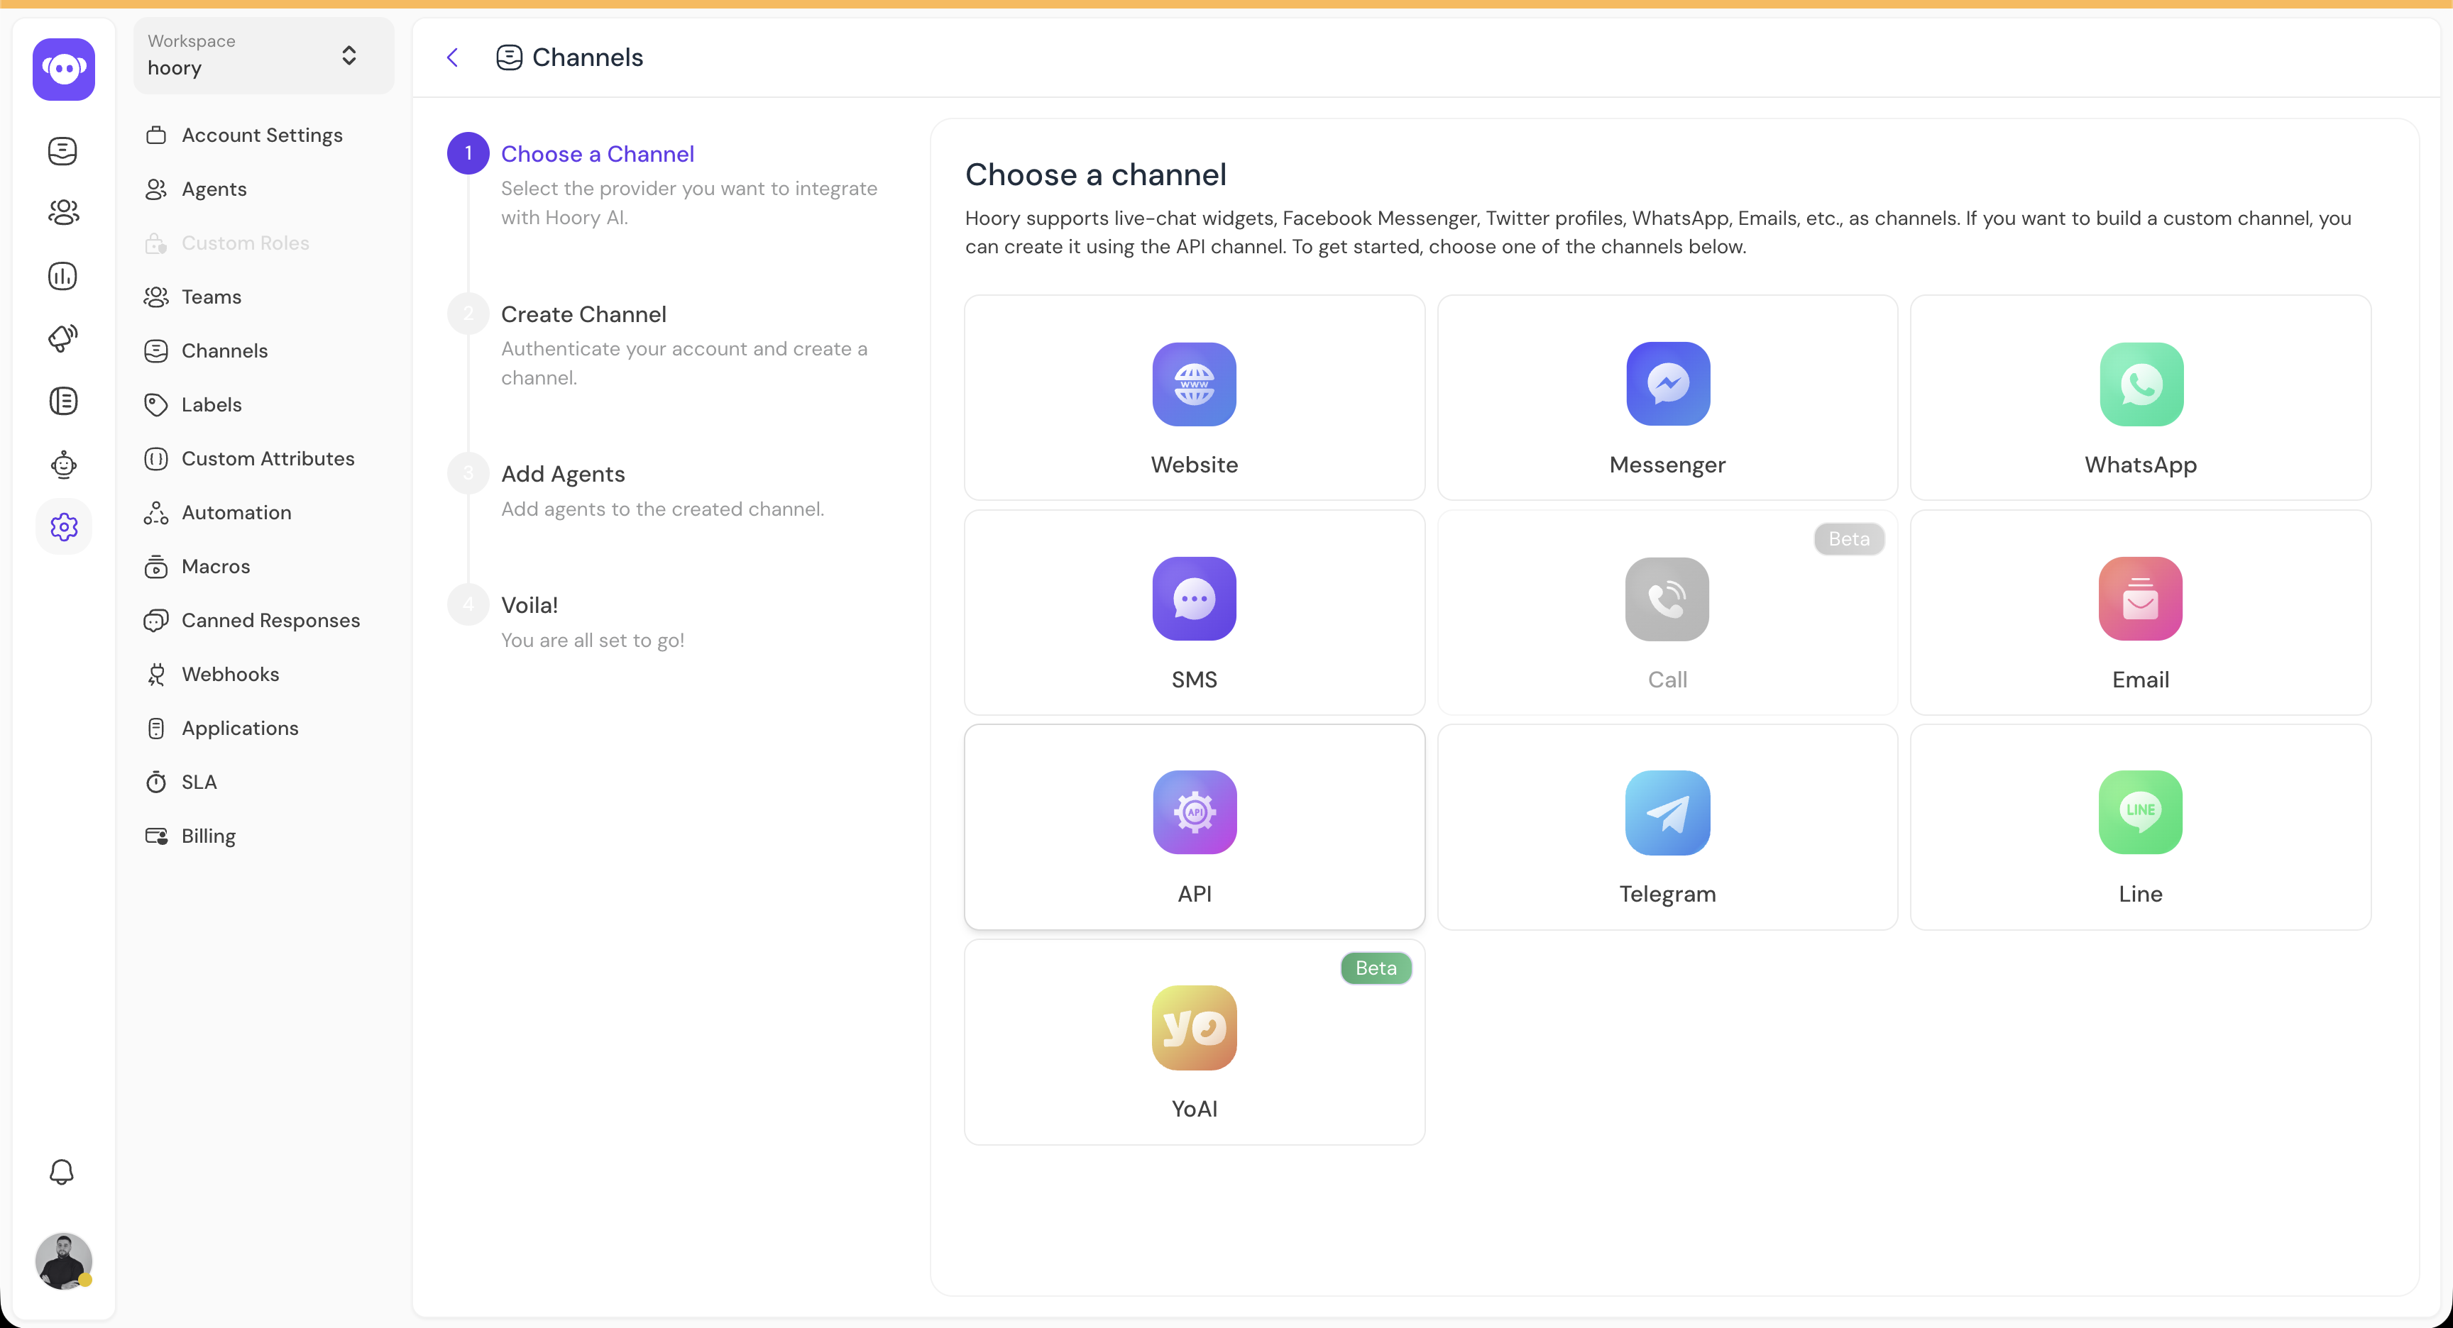The image size is (2453, 1328).
Task: Select the Call channel icon
Action: (1667, 599)
